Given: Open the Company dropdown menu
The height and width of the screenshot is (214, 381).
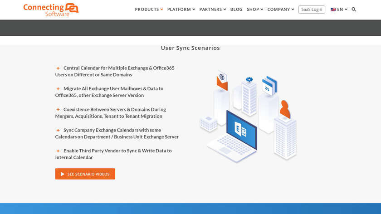Looking at the screenshot, I should click(x=281, y=9).
